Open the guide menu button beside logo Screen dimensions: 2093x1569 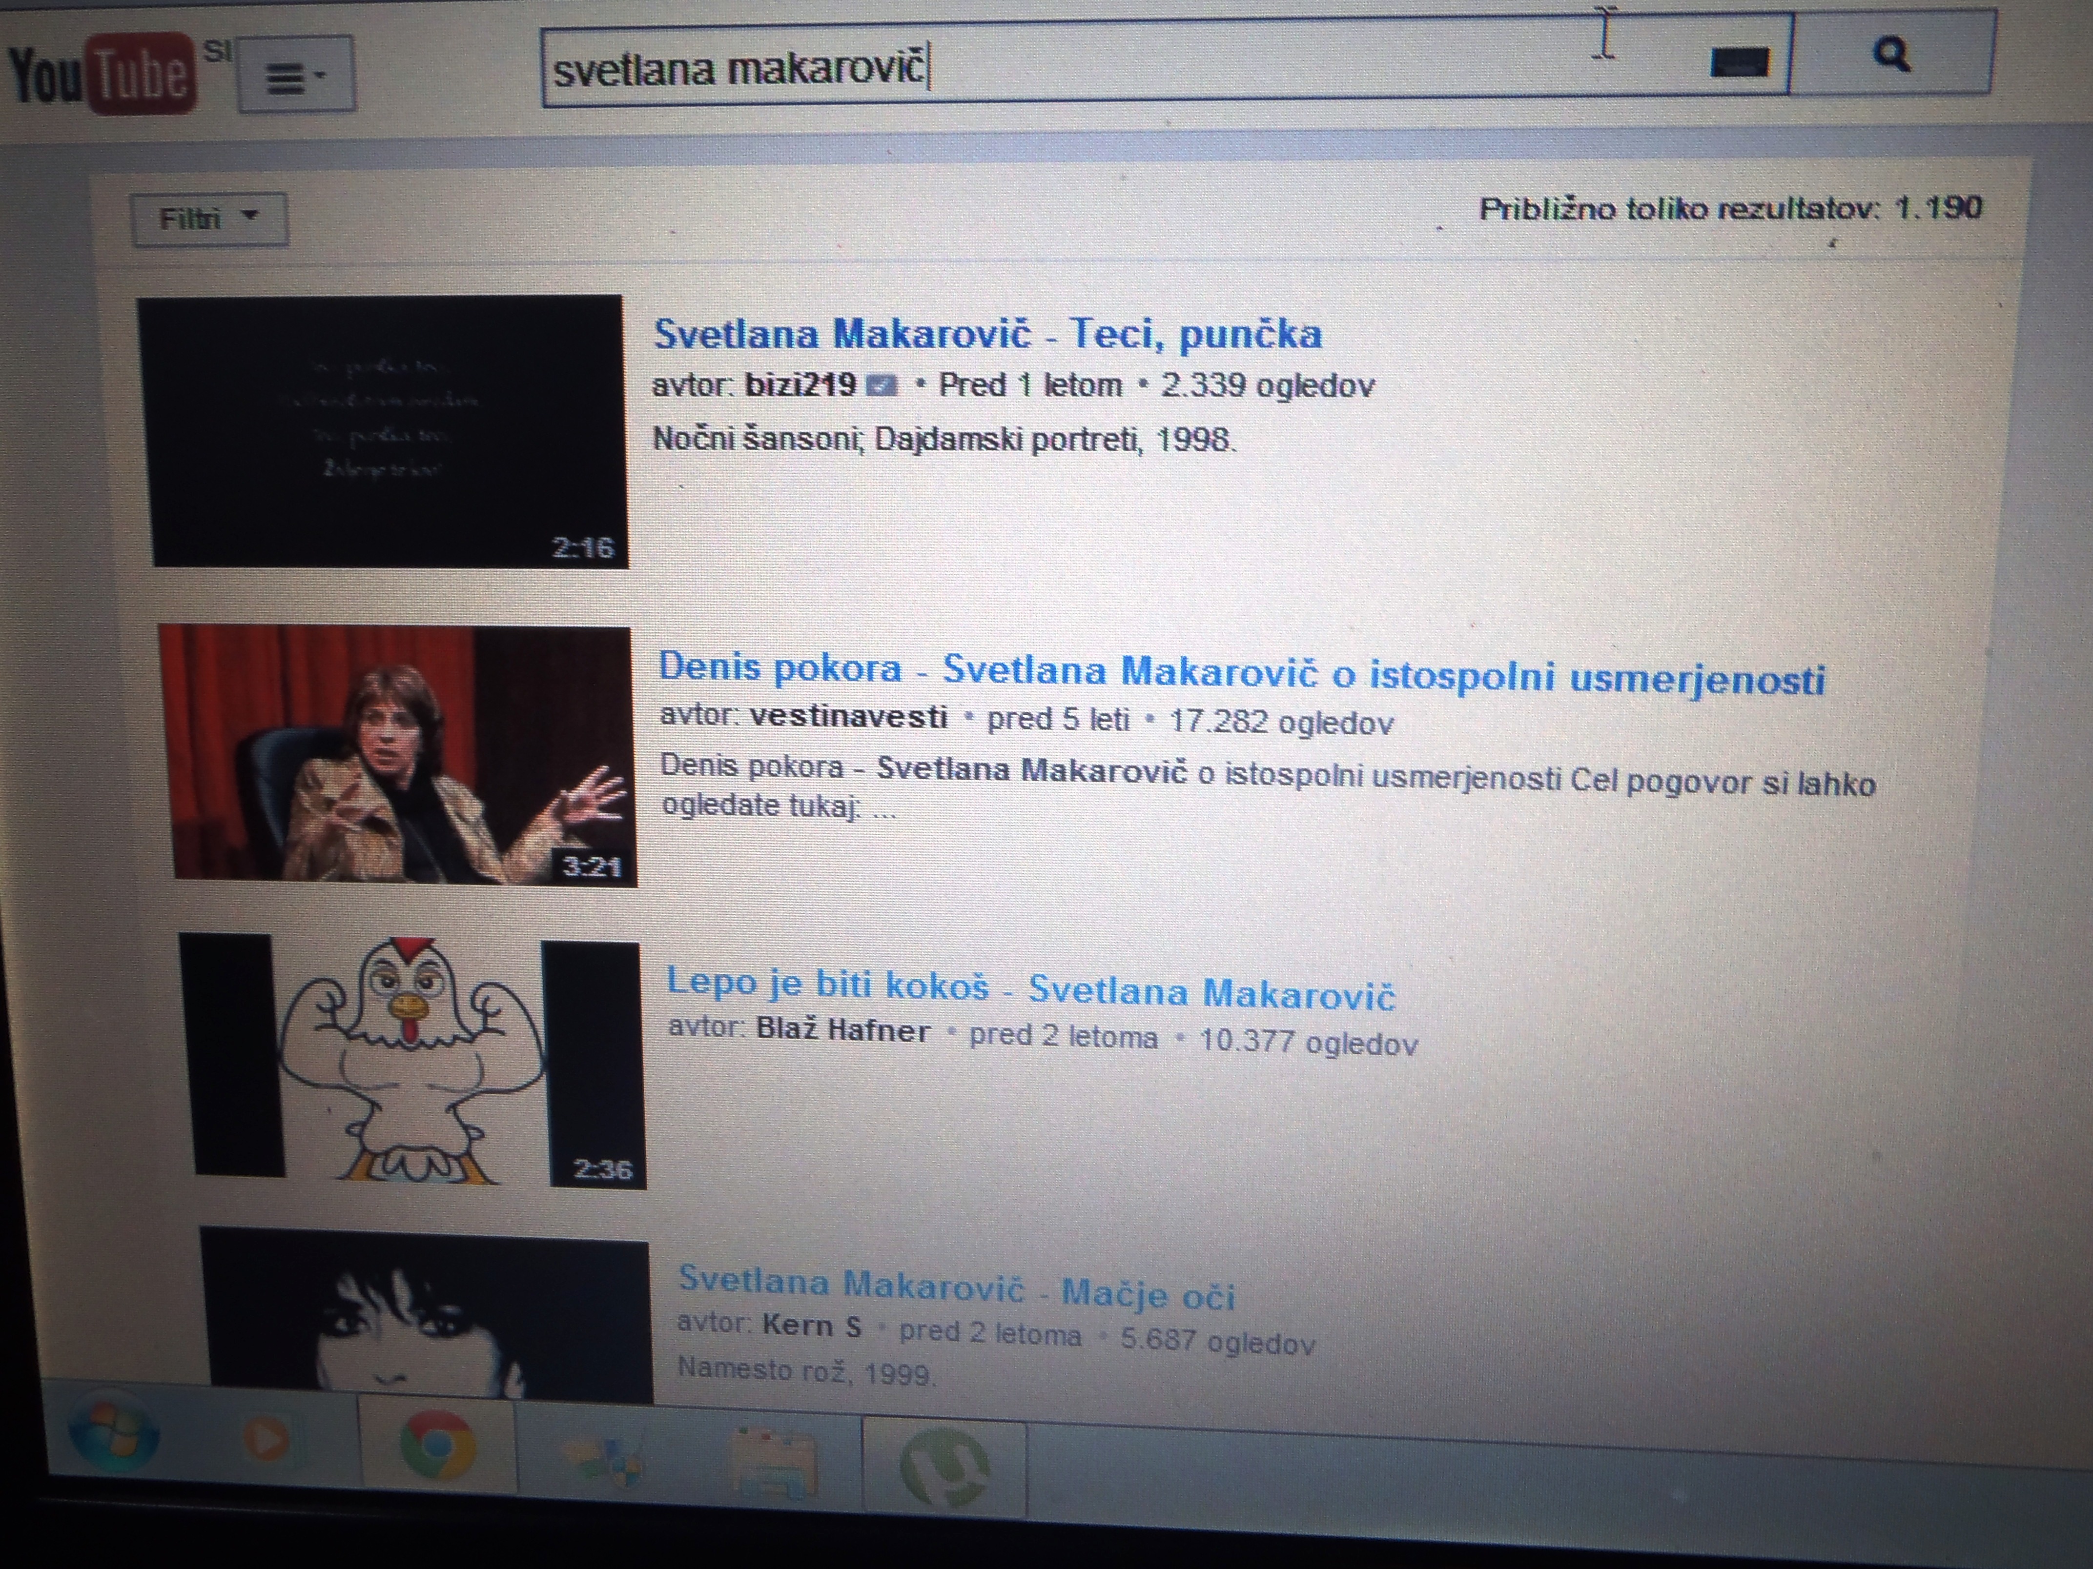click(296, 75)
